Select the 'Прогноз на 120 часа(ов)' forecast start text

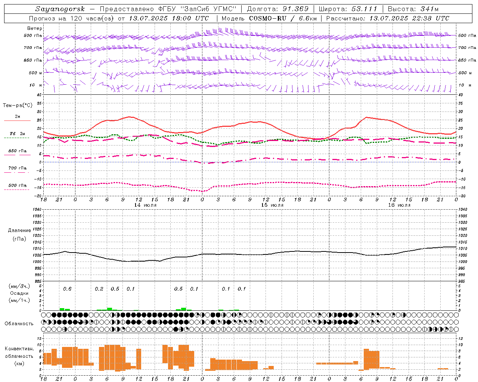72,18
